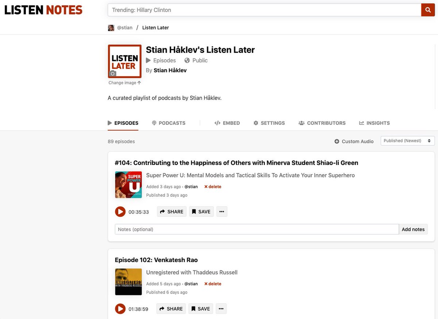The width and height of the screenshot is (438, 319).
Task: Click the Super Power U podcast thumbnail
Action: point(128,185)
